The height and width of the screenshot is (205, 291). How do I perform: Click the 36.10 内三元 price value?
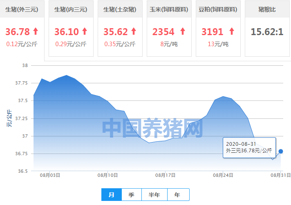coord(67,32)
